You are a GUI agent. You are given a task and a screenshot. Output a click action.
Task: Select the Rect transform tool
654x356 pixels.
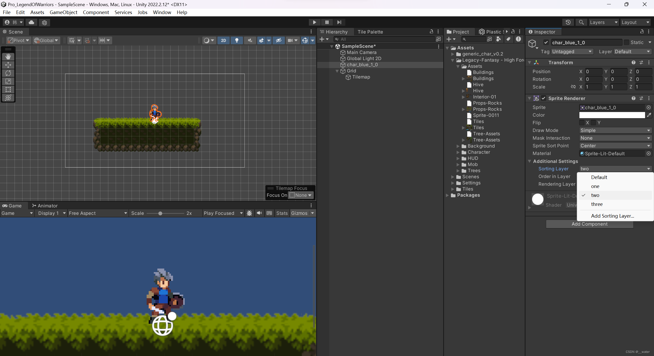point(8,90)
